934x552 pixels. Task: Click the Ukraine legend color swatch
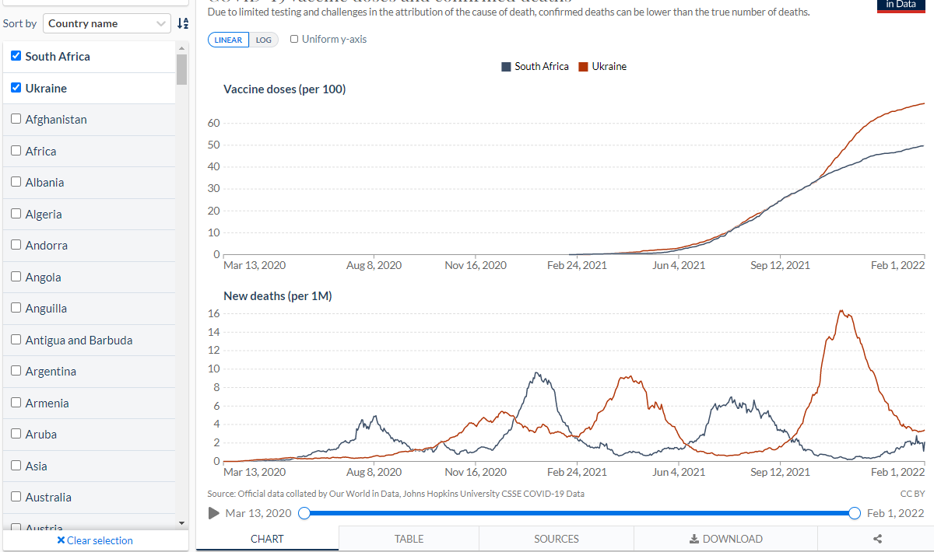coord(584,67)
